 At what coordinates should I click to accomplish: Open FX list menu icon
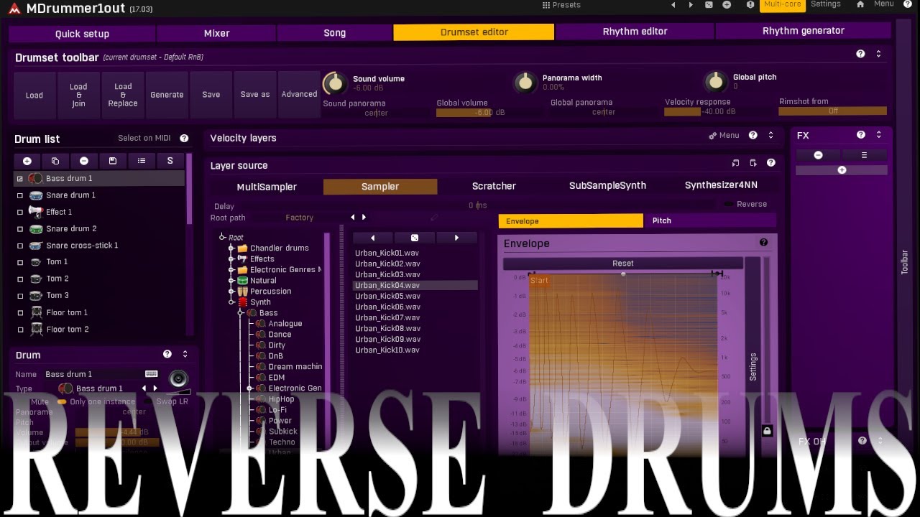pyautogui.click(x=864, y=155)
